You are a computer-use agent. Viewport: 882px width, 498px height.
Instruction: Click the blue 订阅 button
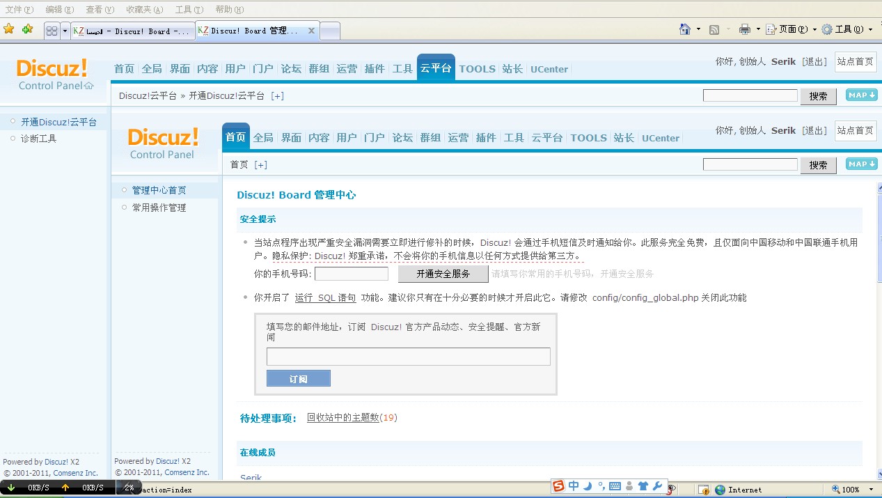click(299, 378)
